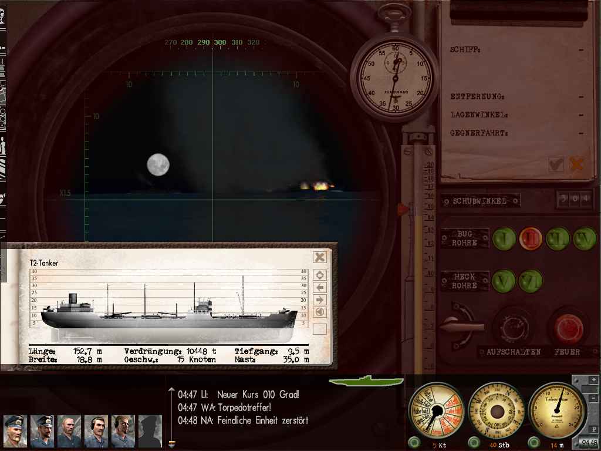Viewport: 601px width, 451px height.
Task: Set heading on the compass dial
Action: (497, 411)
